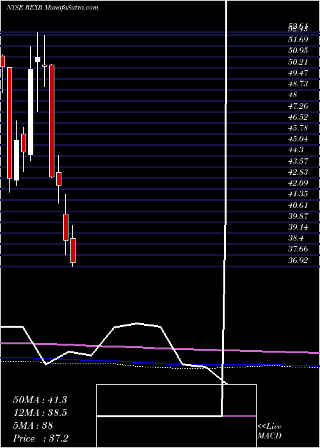Click the 40.61 price axis label
The width and height of the screenshot is (320, 448).
tap(298, 205)
